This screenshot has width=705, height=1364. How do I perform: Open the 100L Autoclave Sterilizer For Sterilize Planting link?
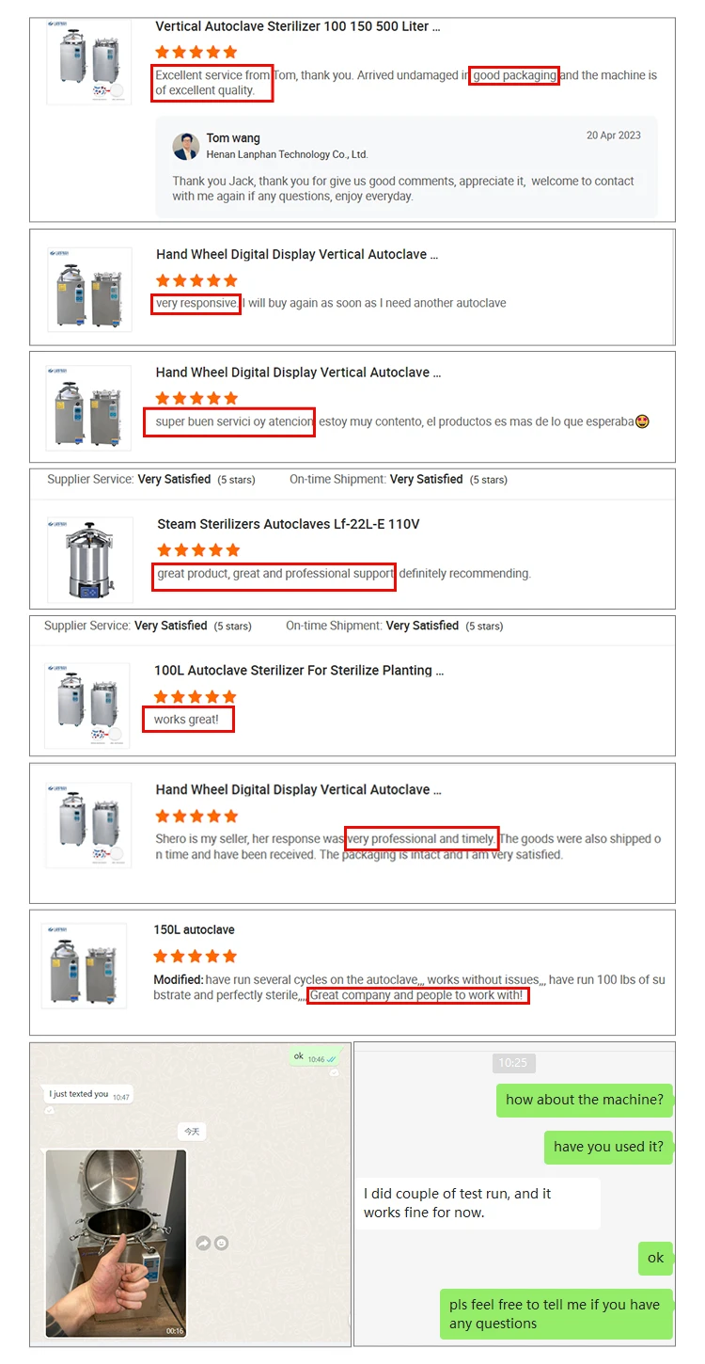point(299,671)
